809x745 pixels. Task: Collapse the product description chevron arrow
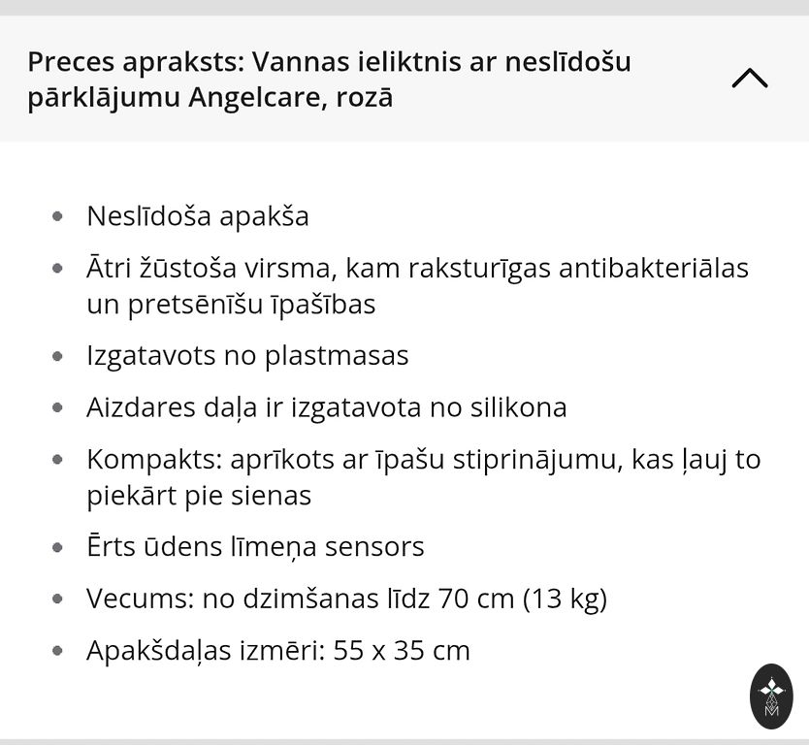pyautogui.click(x=749, y=79)
